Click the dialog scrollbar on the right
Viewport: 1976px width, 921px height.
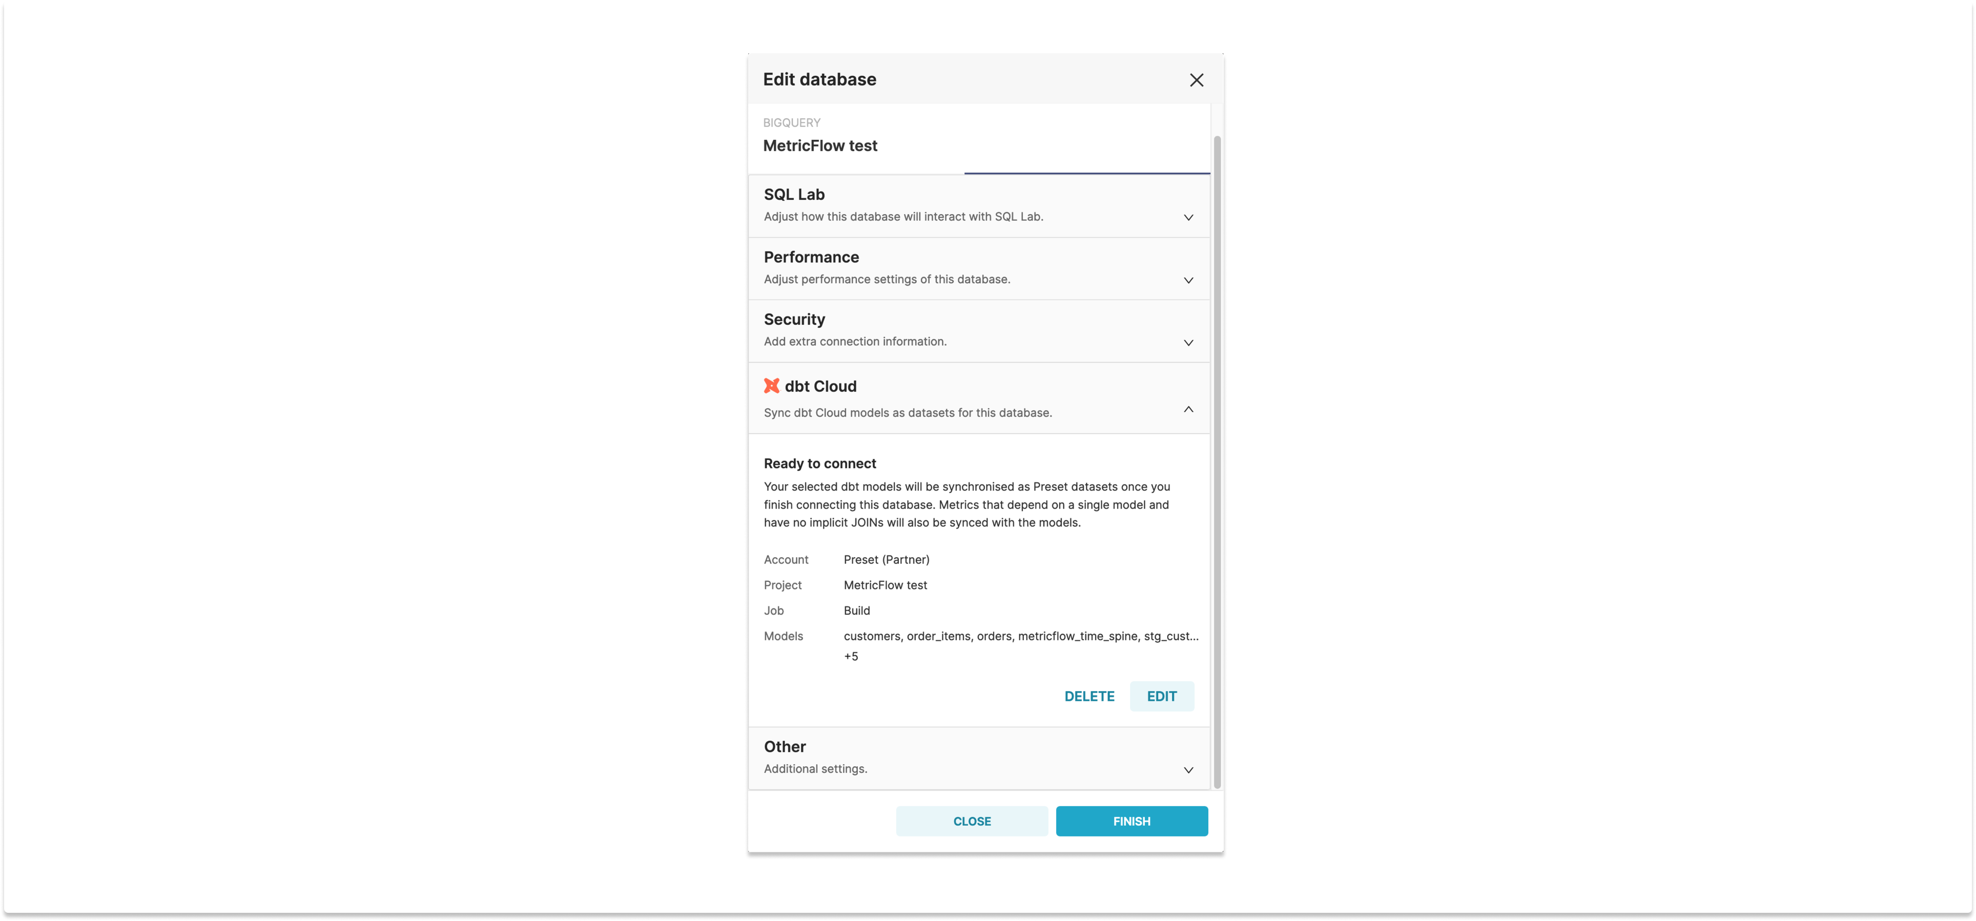pyautogui.click(x=1217, y=460)
